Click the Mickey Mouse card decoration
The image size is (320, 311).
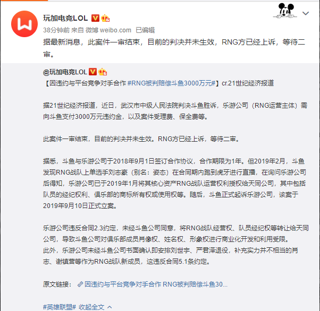click(285, 11)
